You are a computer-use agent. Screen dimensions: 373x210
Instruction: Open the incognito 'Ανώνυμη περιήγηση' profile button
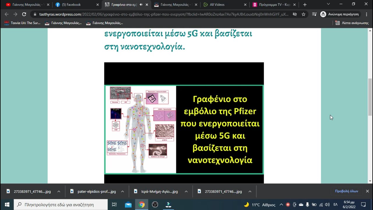[x=340, y=14]
